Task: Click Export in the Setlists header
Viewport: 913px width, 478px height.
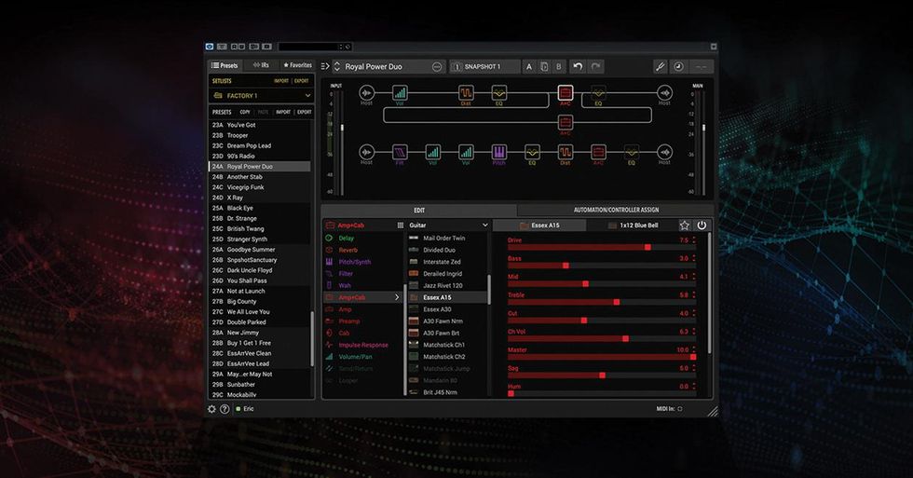Action: click(x=302, y=81)
